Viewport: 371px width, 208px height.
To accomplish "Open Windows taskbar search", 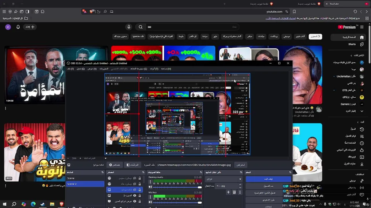I will pyautogui.click(x=14, y=204).
